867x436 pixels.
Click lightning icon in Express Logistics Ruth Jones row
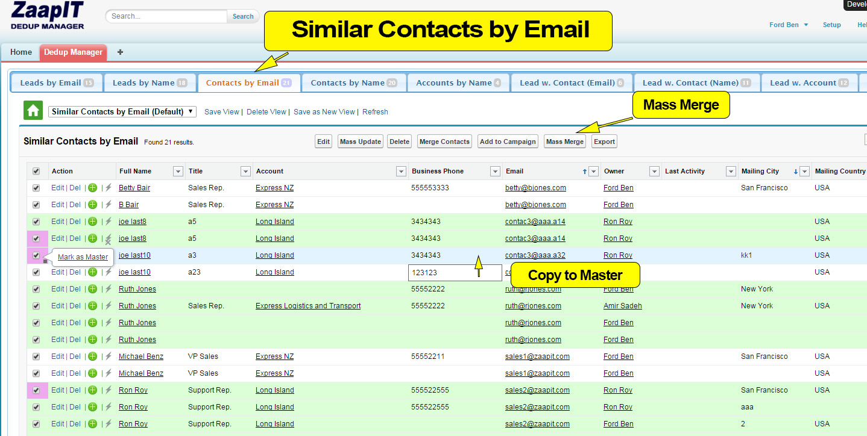point(109,306)
